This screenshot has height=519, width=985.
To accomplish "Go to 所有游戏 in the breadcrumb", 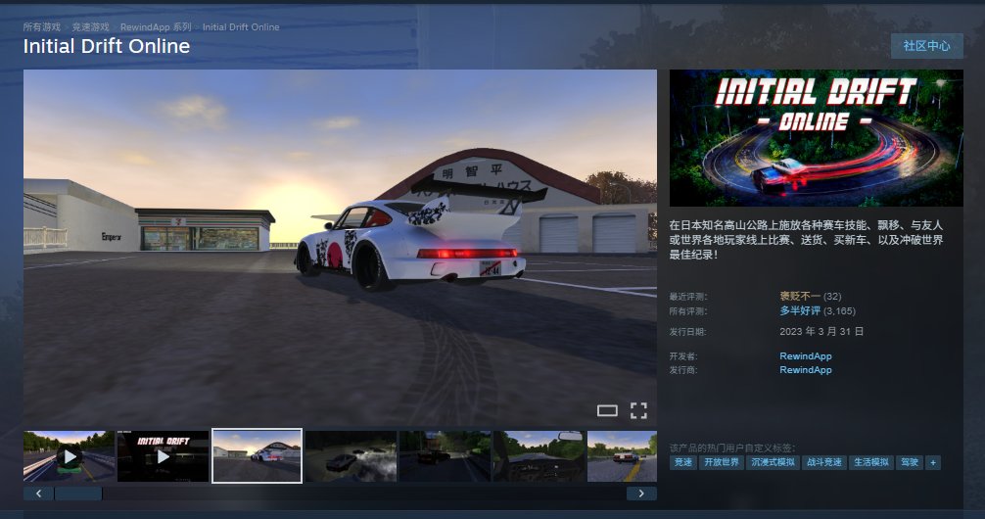I will coord(40,27).
